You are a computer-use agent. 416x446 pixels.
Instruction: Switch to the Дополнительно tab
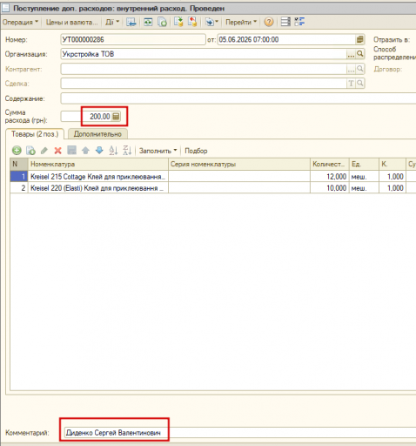[97, 134]
